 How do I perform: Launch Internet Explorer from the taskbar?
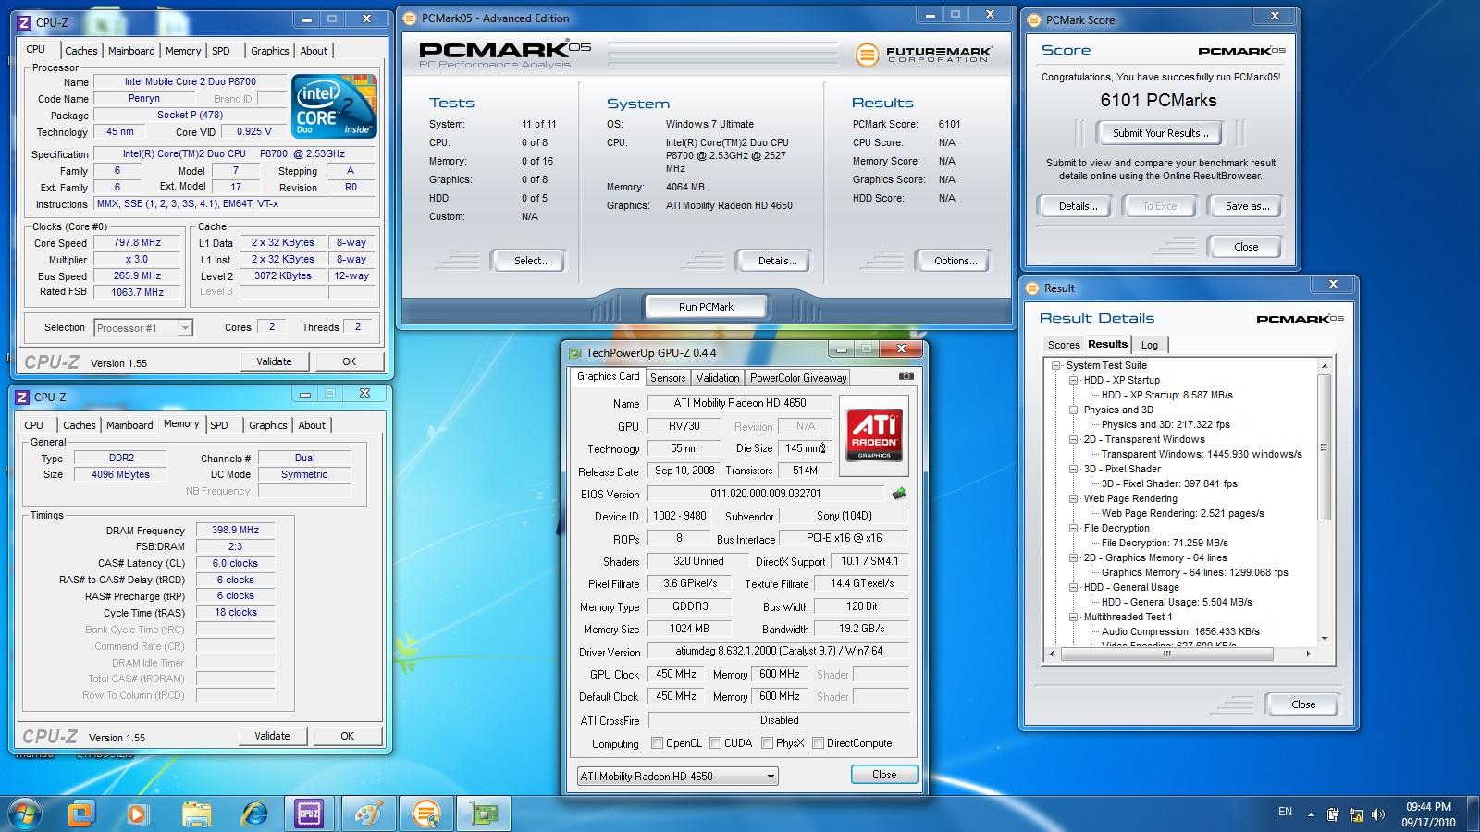point(253,814)
